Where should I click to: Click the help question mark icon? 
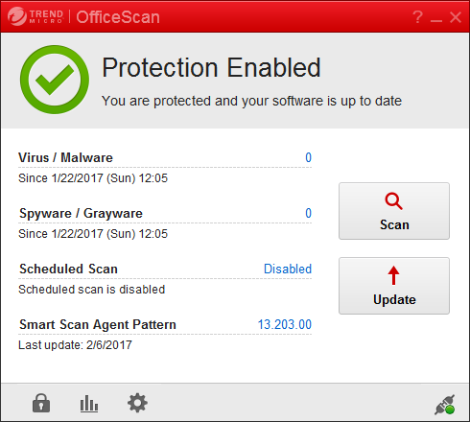point(417,16)
